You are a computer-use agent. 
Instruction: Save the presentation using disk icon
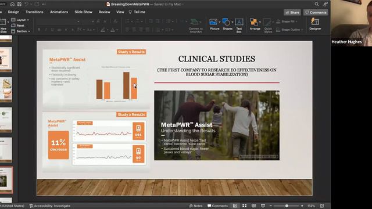tap(19, 4)
